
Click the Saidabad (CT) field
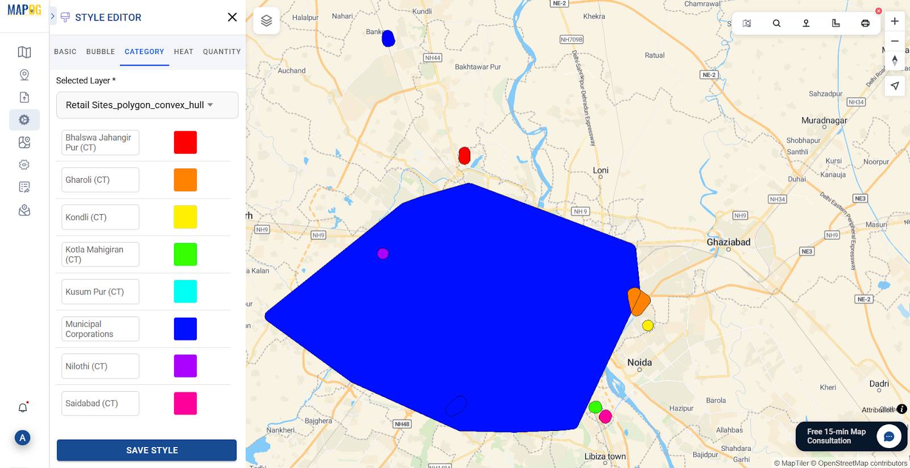point(100,403)
